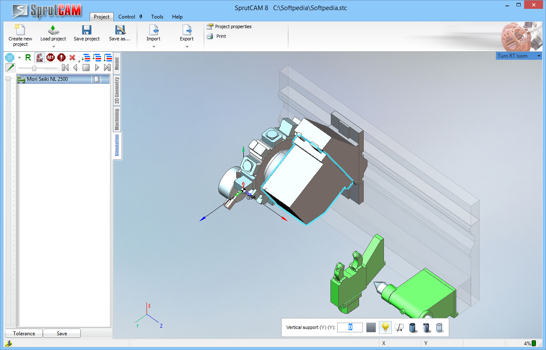Click the Vertical support (Y) input field
The image size is (546, 350).
coord(350,327)
